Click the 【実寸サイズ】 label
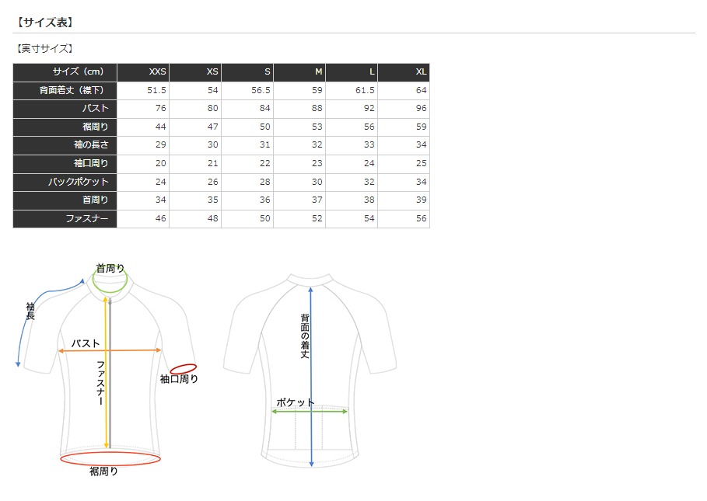Viewport: 707px width, 501px height. click(44, 49)
